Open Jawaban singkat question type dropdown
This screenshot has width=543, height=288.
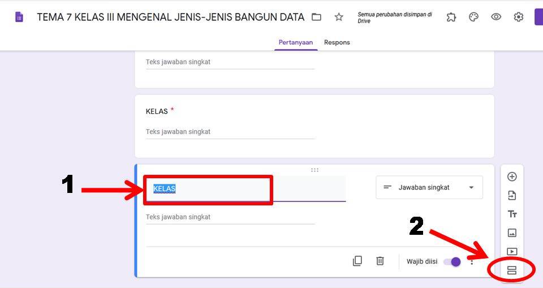(x=429, y=187)
